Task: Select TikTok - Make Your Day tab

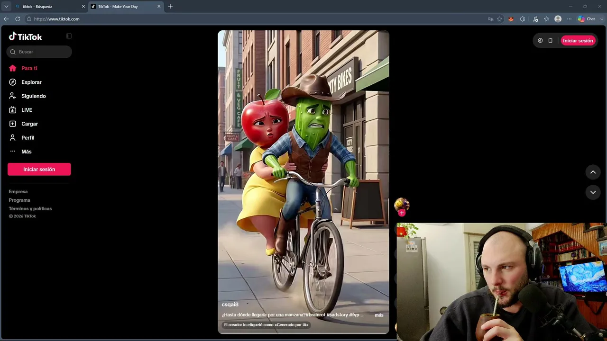Action: tap(126, 7)
